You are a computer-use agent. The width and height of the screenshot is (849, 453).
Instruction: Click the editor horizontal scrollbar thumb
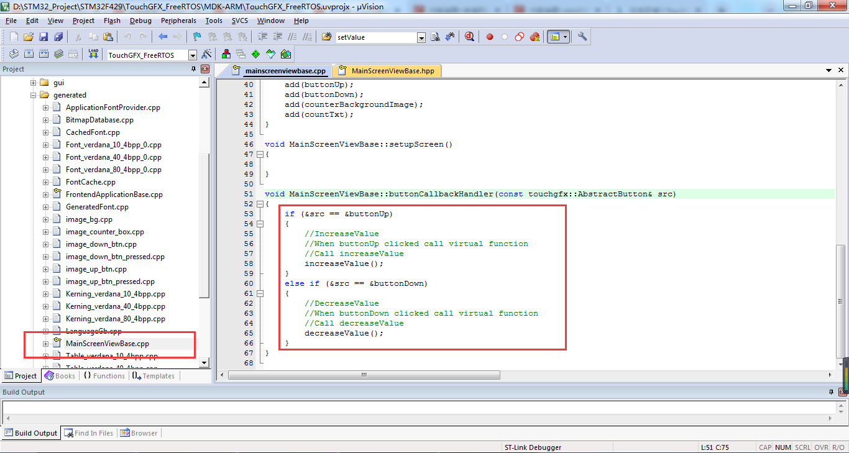364,375
